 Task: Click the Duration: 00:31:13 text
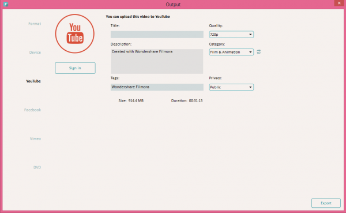[187, 101]
